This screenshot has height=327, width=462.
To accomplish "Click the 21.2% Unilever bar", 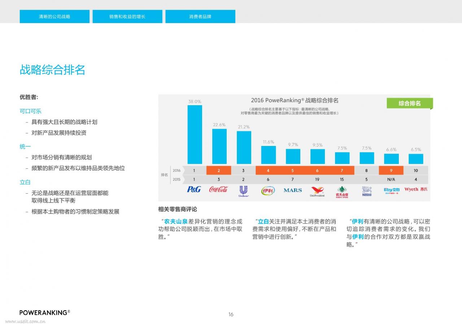I will click(x=244, y=147).
